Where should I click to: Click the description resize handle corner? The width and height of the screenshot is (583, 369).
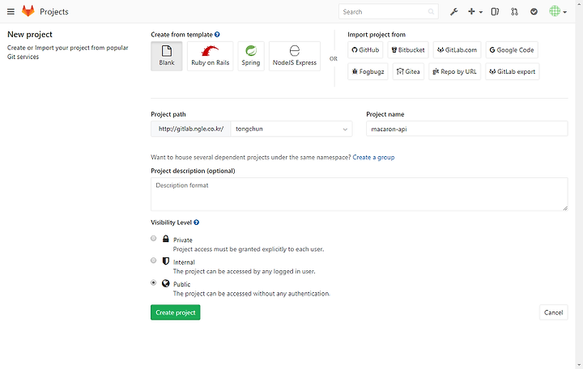click(565, 208)
